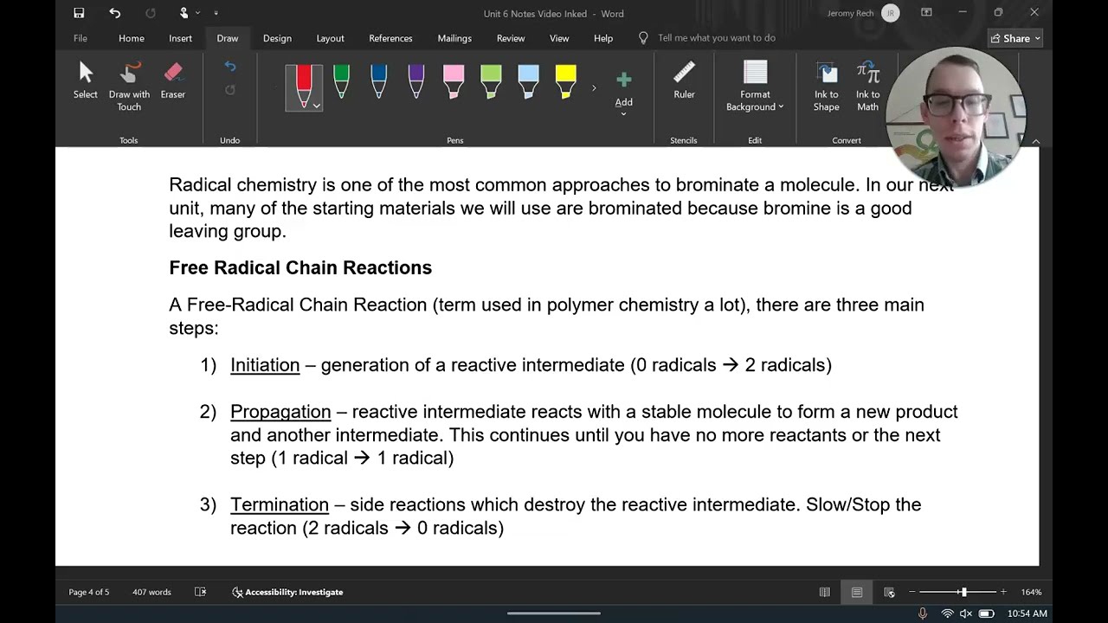Go to the Mailings tab
1108x623 pixels.
(454, 38)
